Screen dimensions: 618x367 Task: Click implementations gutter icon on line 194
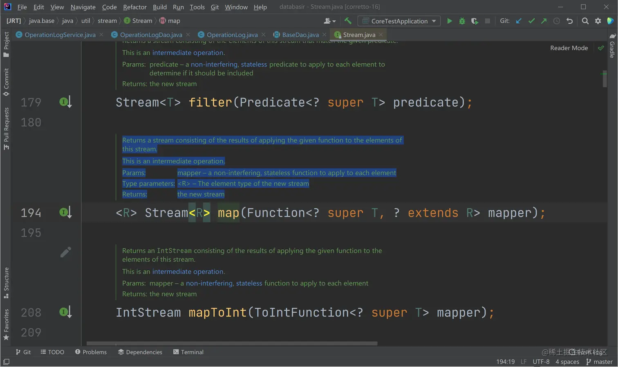[65, 212]
